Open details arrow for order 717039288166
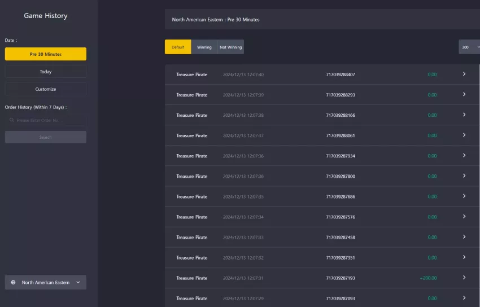The height and width of the screenshot is (307, 480). point(464,115)
